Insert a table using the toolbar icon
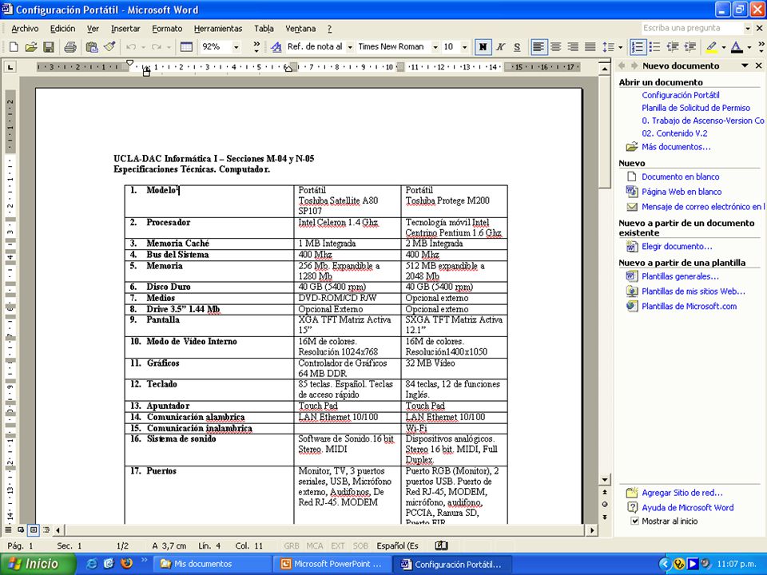 (x=186, y=47)
